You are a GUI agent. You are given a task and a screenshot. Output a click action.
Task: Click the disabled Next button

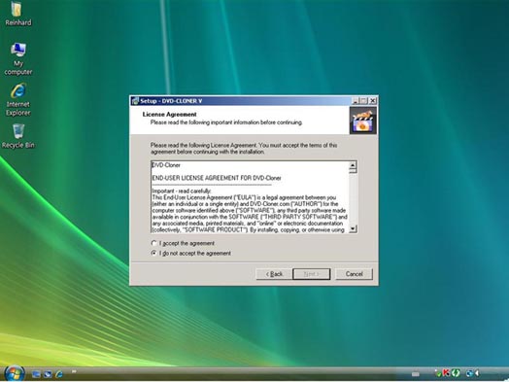click(x=311, y=274)
